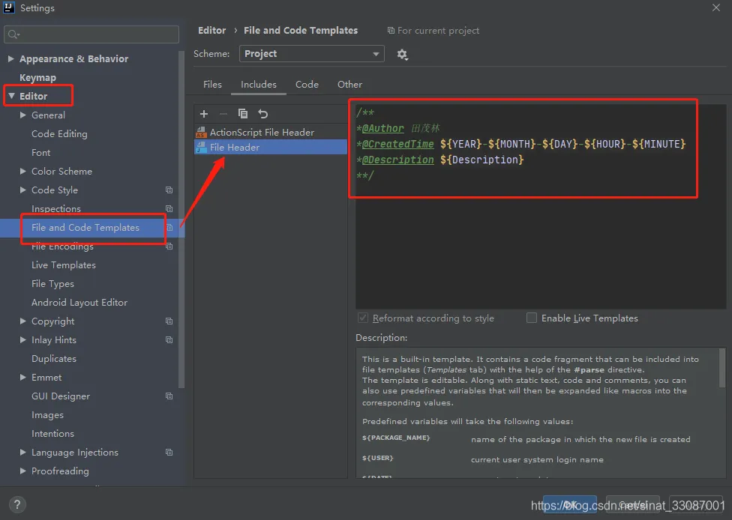Expand the Copyright node
732x520 pixels.
click(22, 321)
